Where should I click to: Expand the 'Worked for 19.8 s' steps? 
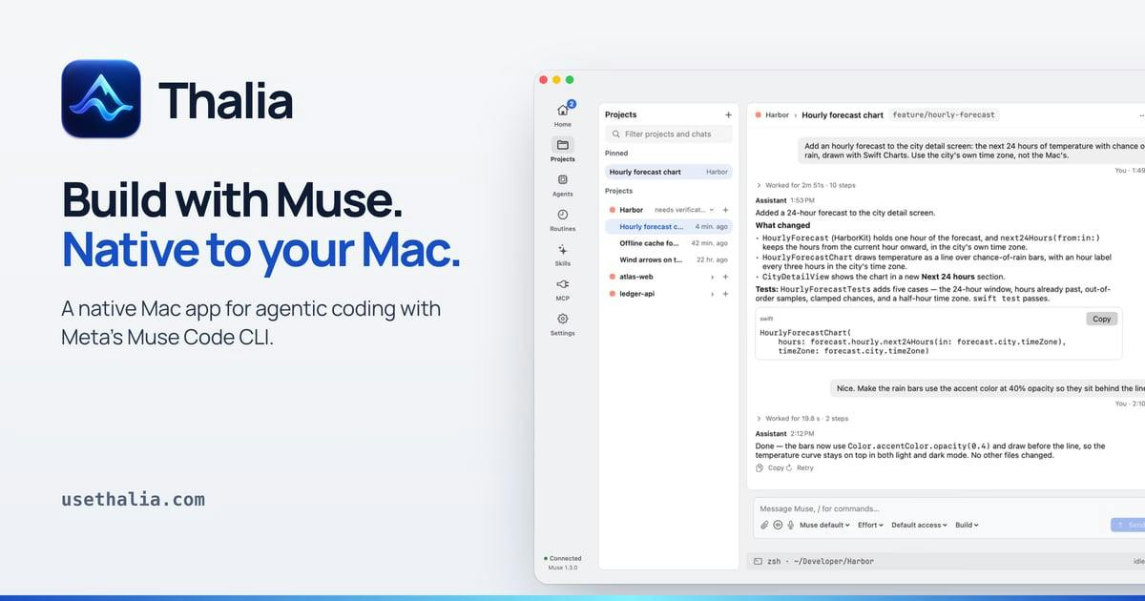[x=801, y=418]
